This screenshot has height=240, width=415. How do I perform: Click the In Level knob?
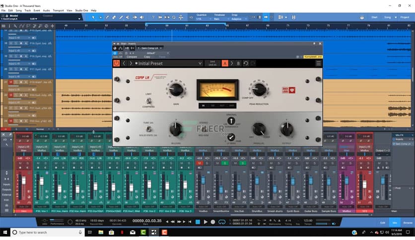176,129
